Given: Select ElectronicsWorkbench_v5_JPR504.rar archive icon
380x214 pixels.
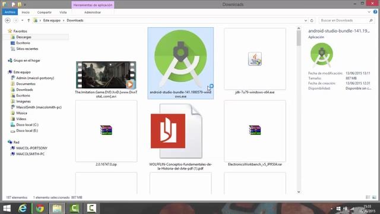Looking at the screenshot, I should click(x=255, y=130).
